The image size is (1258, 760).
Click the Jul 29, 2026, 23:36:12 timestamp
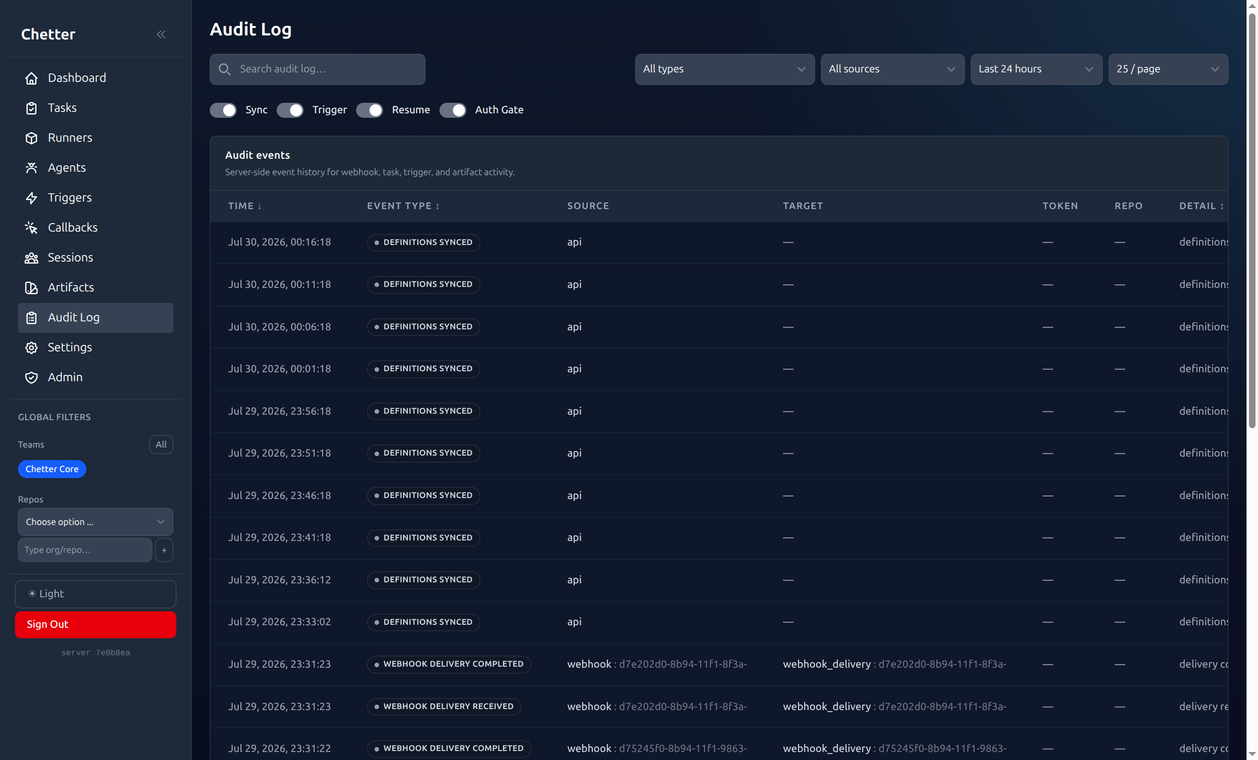[279, 580]
